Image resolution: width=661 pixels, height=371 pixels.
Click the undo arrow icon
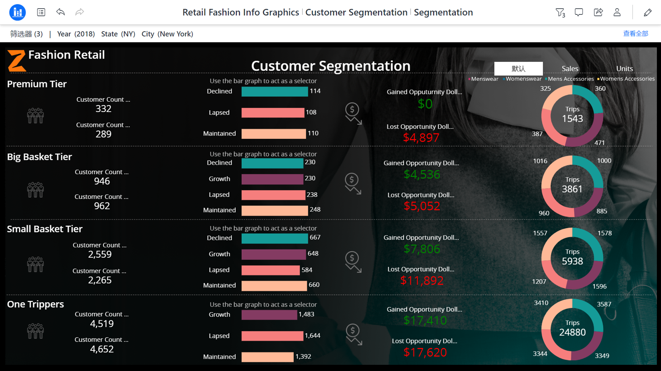(x=61, y=12)
